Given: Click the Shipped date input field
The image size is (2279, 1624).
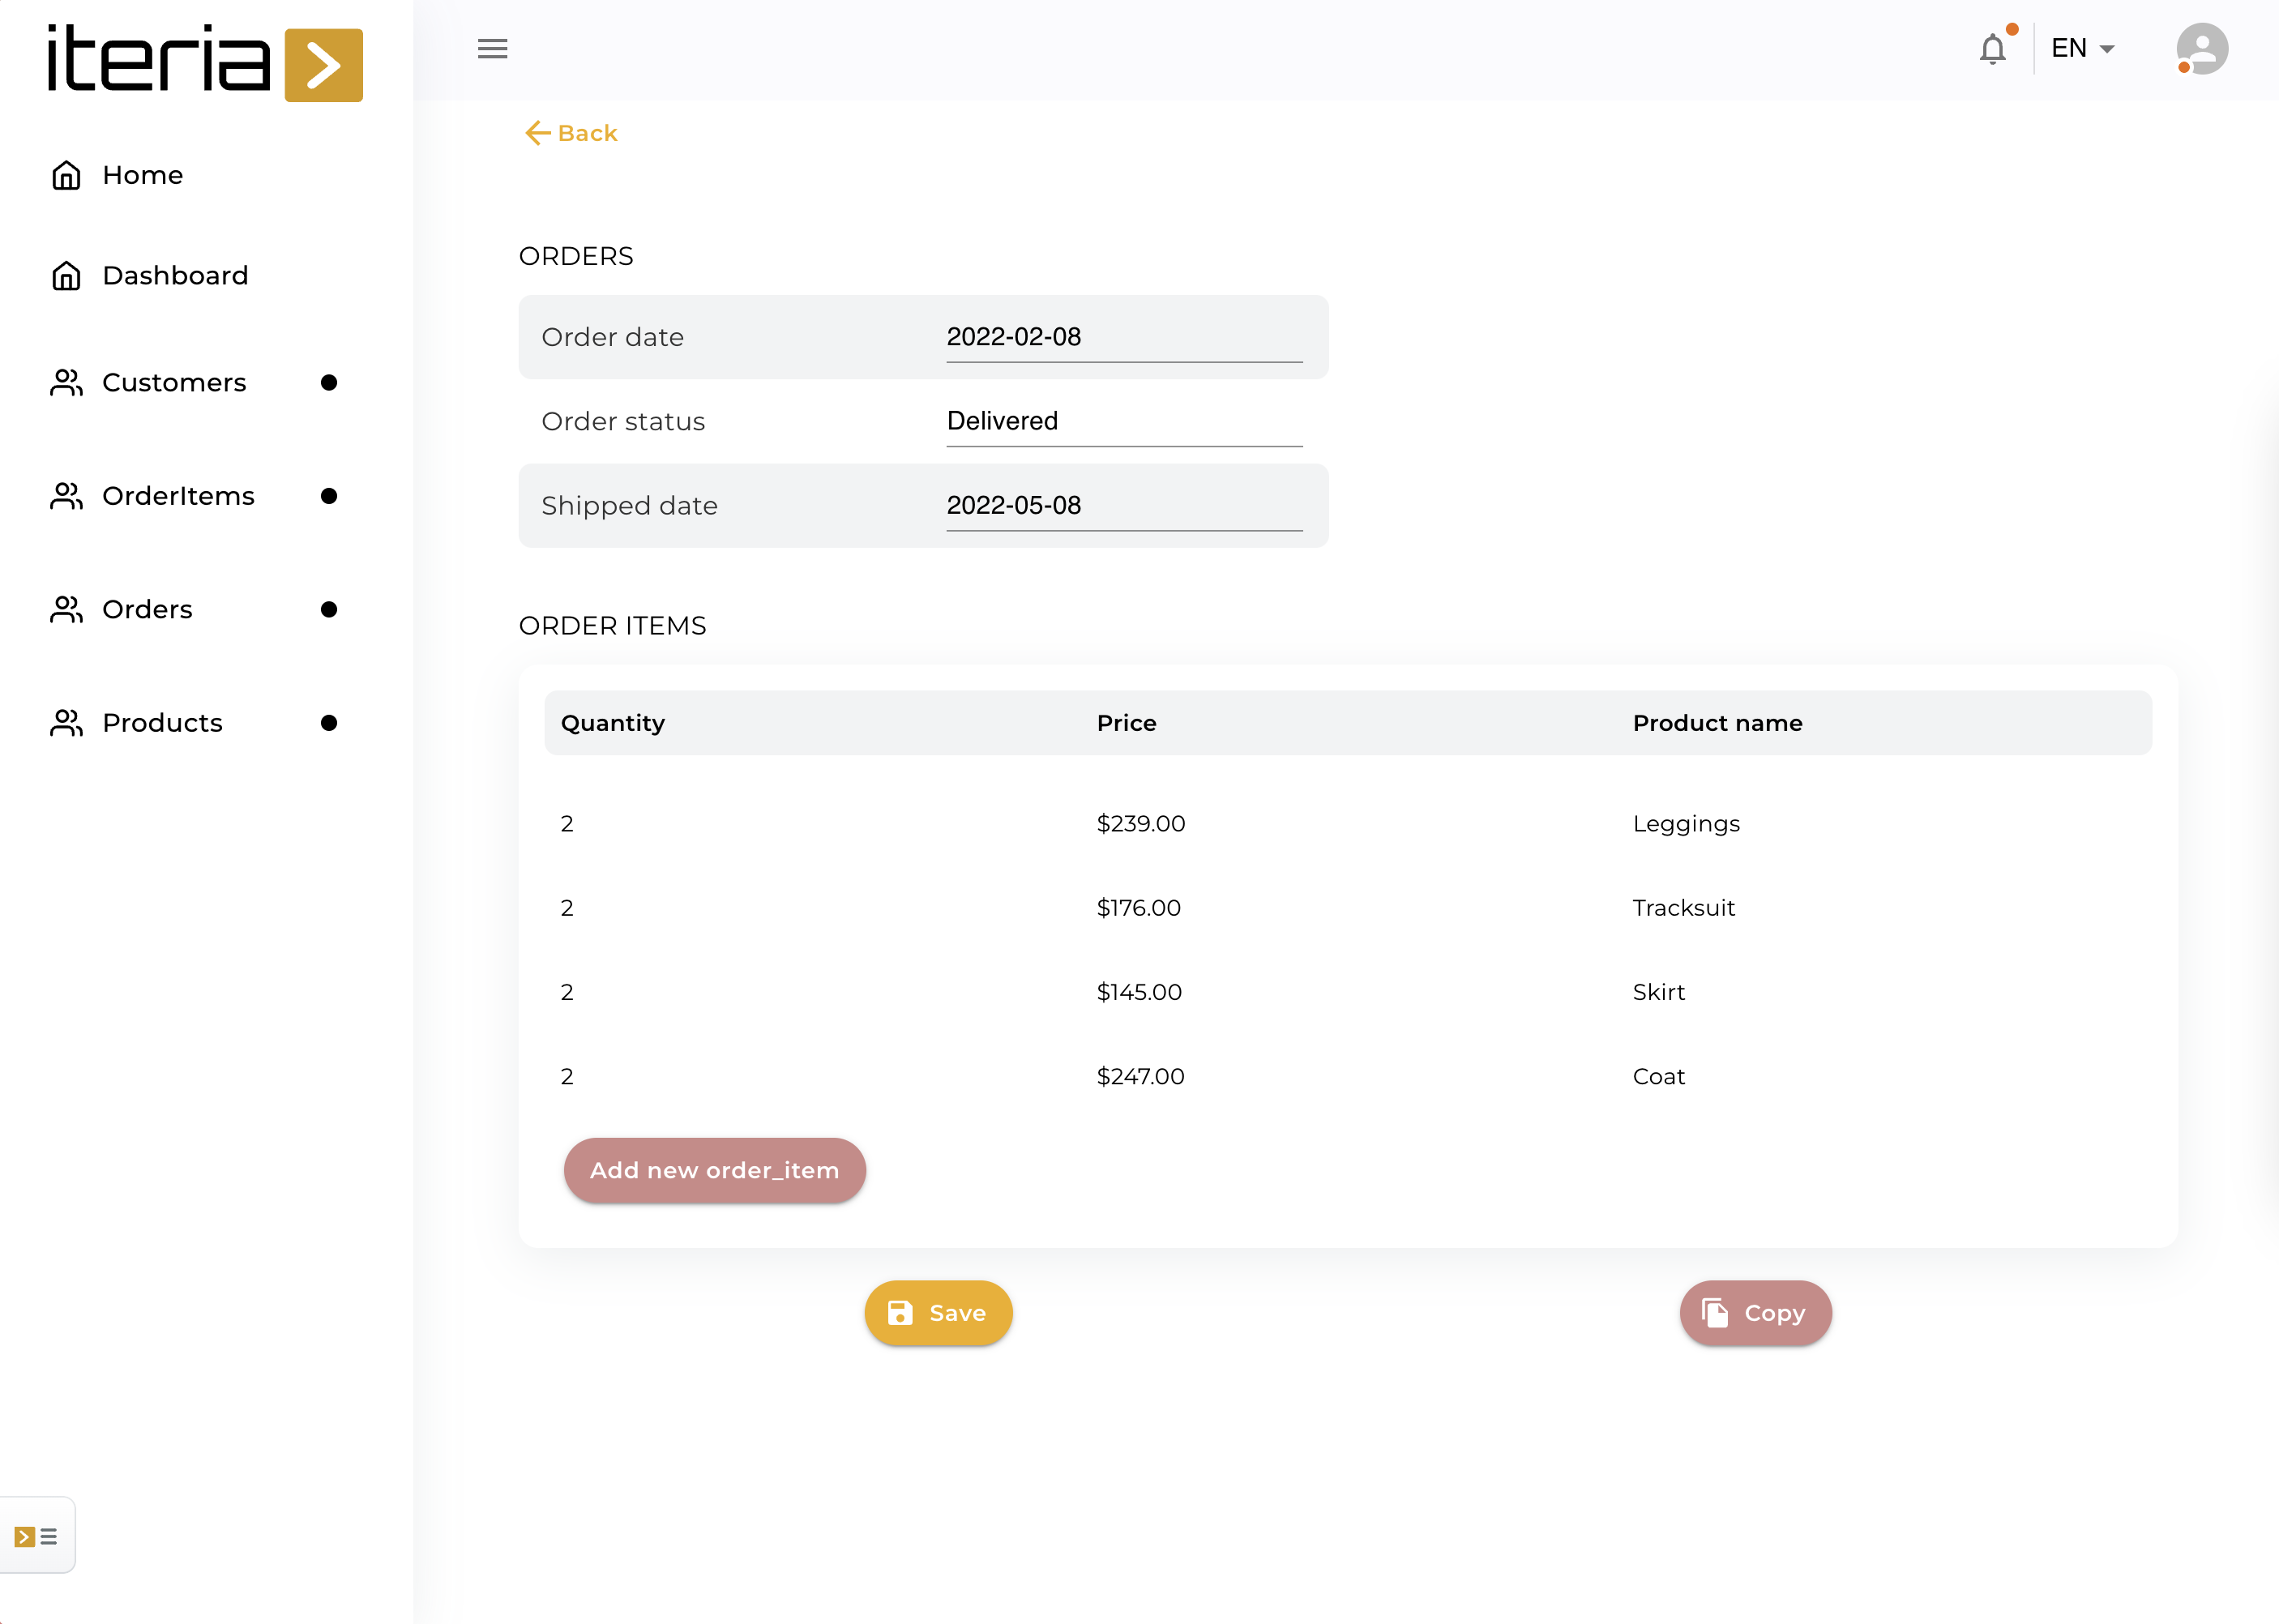Looking at the screenshot, I should pos(1123,506).
